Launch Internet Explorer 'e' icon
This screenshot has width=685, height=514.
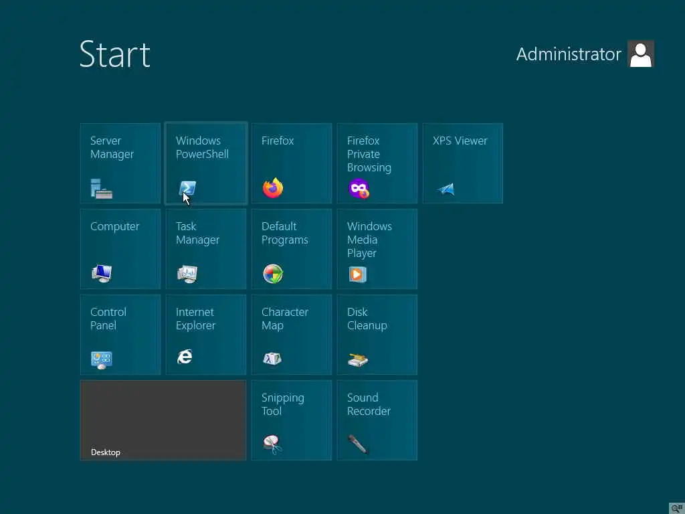coord(185,357)
